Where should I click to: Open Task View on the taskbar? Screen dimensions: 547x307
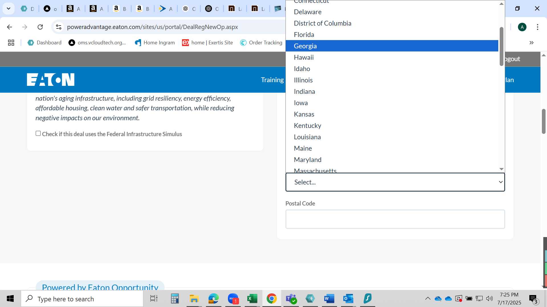pyautogui.click(x=154, y=299)
